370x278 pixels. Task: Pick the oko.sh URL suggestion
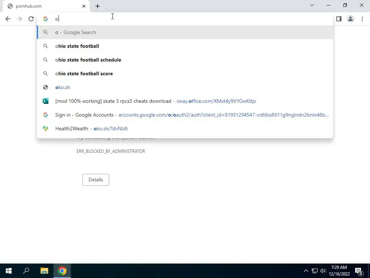click(x=185, y=87)
